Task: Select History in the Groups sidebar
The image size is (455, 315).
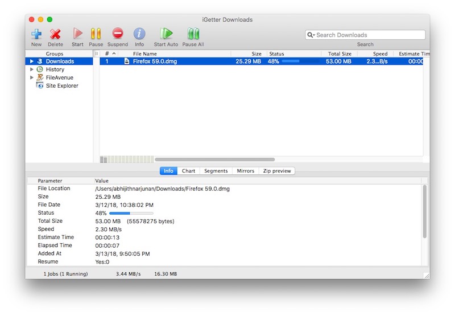Action: 59,69
